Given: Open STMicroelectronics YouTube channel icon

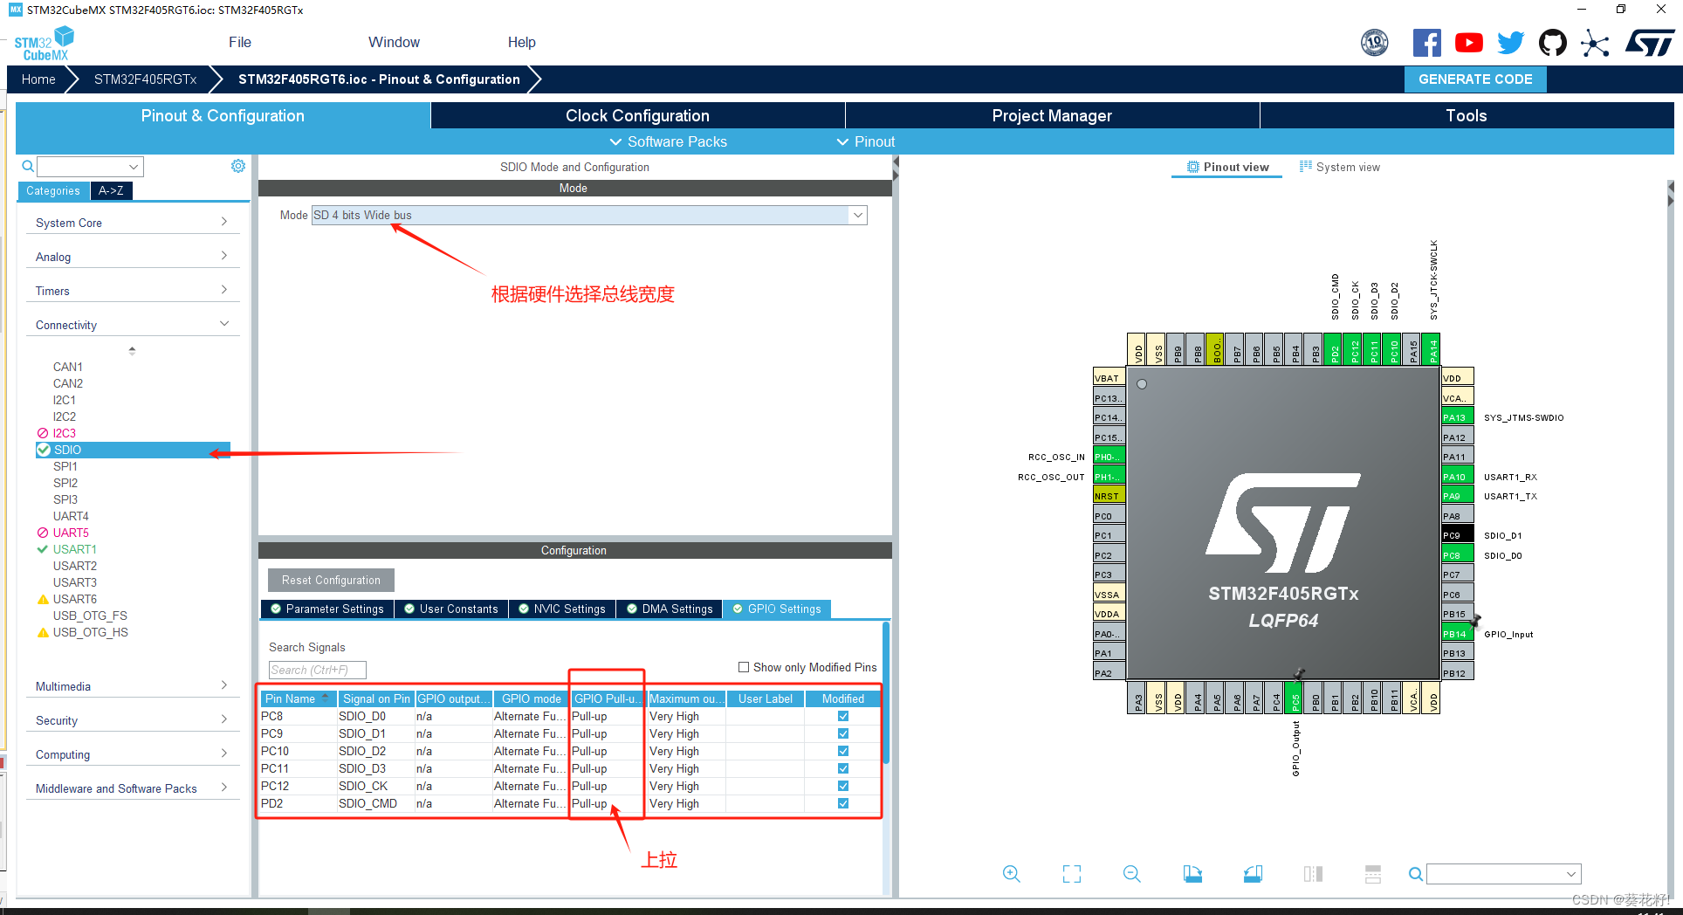Looking at the screenshot, I should coord(1469,42).
